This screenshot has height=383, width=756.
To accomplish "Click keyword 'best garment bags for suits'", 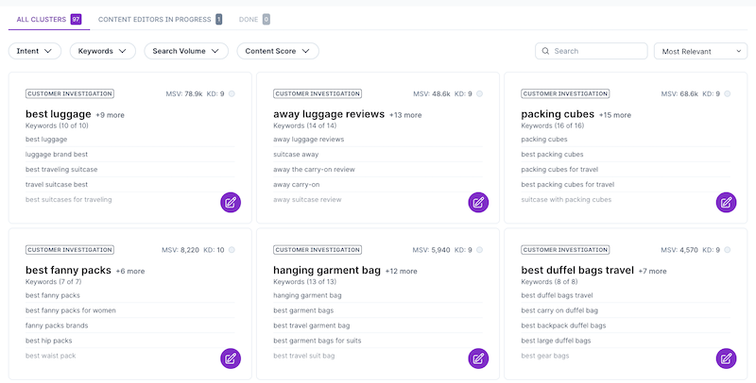I will pos(318,341).
